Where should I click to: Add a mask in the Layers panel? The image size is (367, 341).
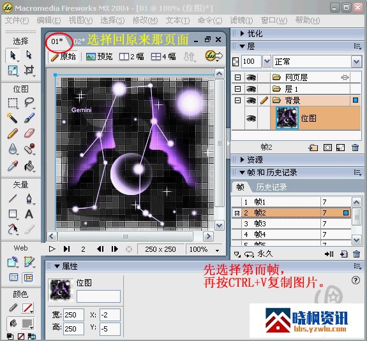327,147
